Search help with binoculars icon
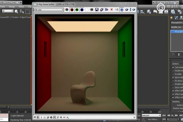Viewport: 183px width, 122px height. [156, 2]
